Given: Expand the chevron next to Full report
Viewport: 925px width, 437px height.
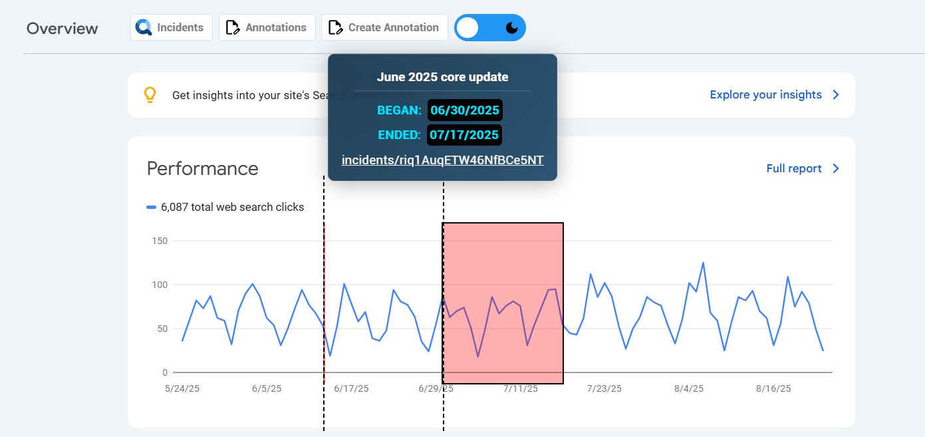Looking at the screenshot, I should pyautogui.click(x=836, y=169).
